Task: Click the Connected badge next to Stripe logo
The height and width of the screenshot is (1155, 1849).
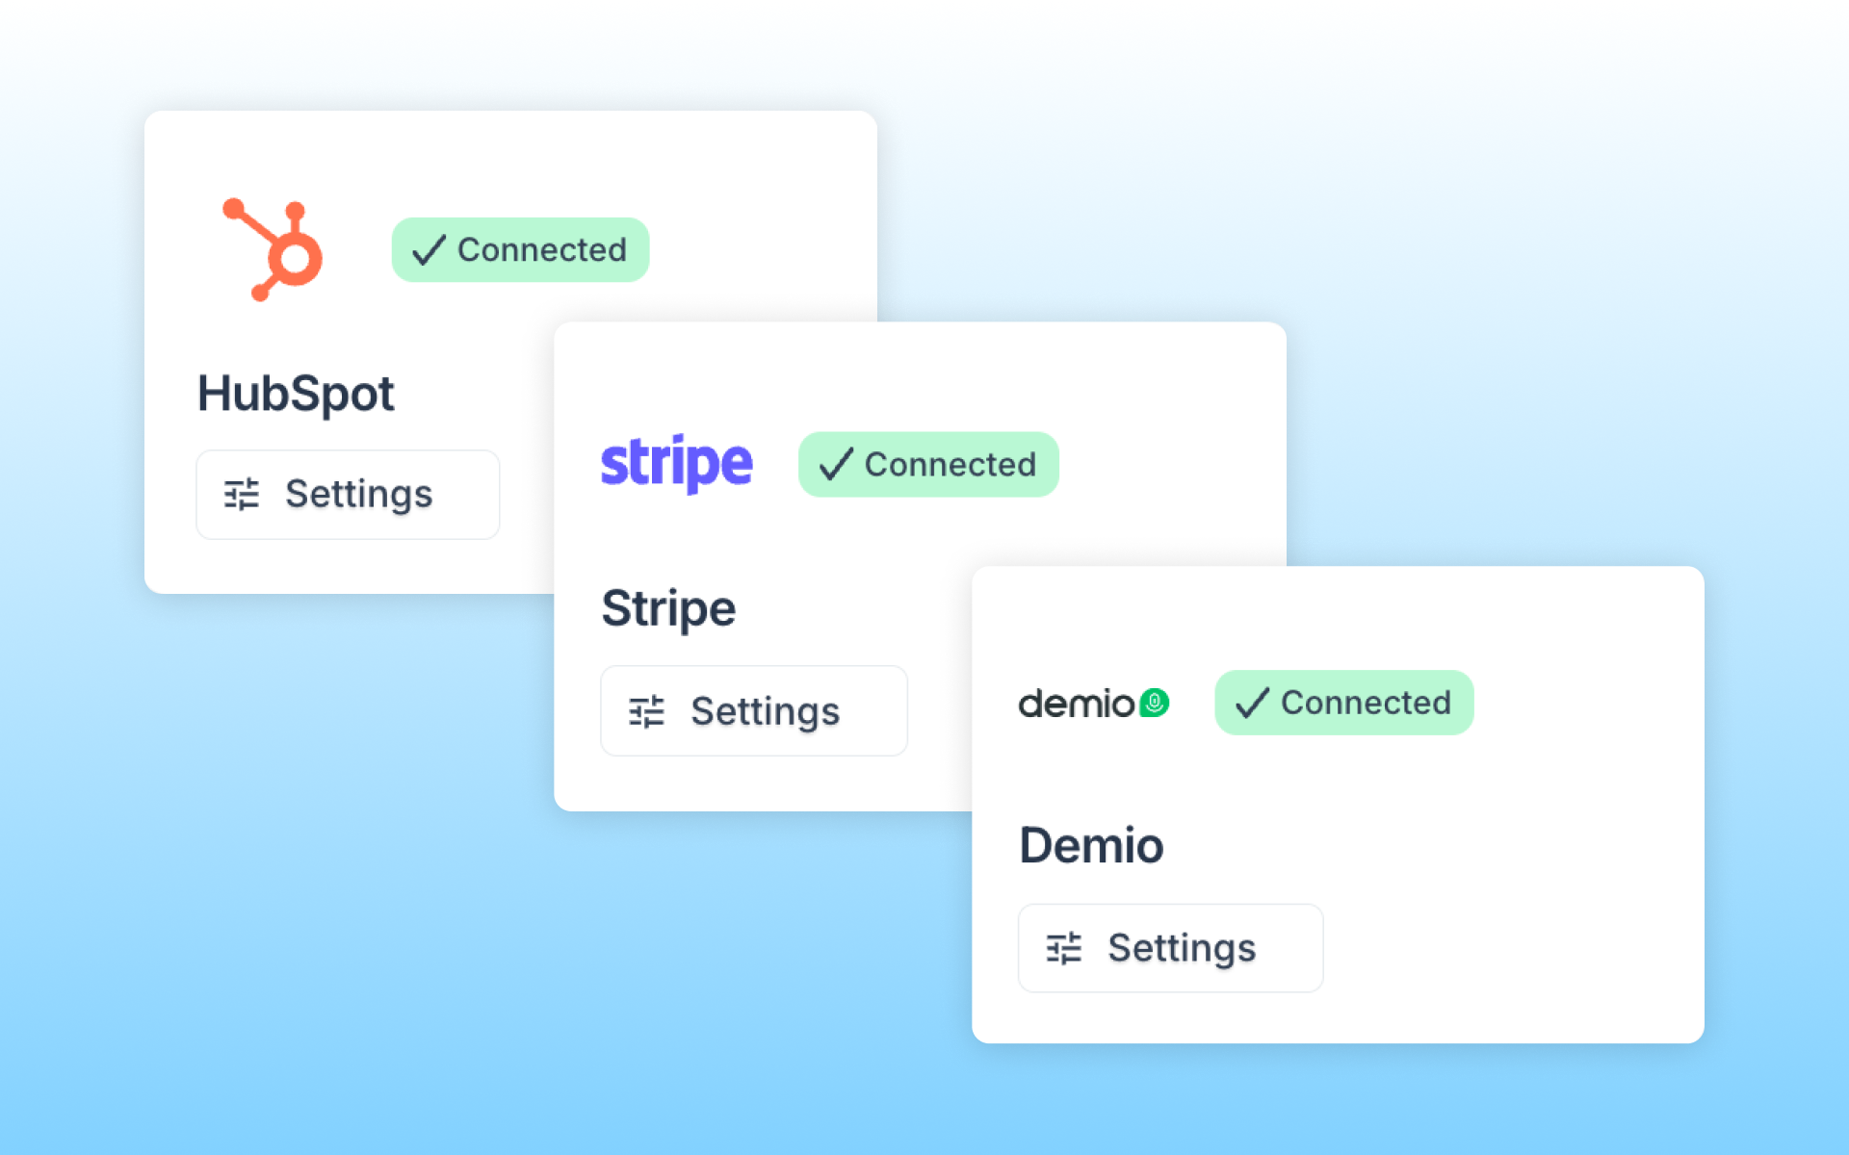Action: point(928,465)
